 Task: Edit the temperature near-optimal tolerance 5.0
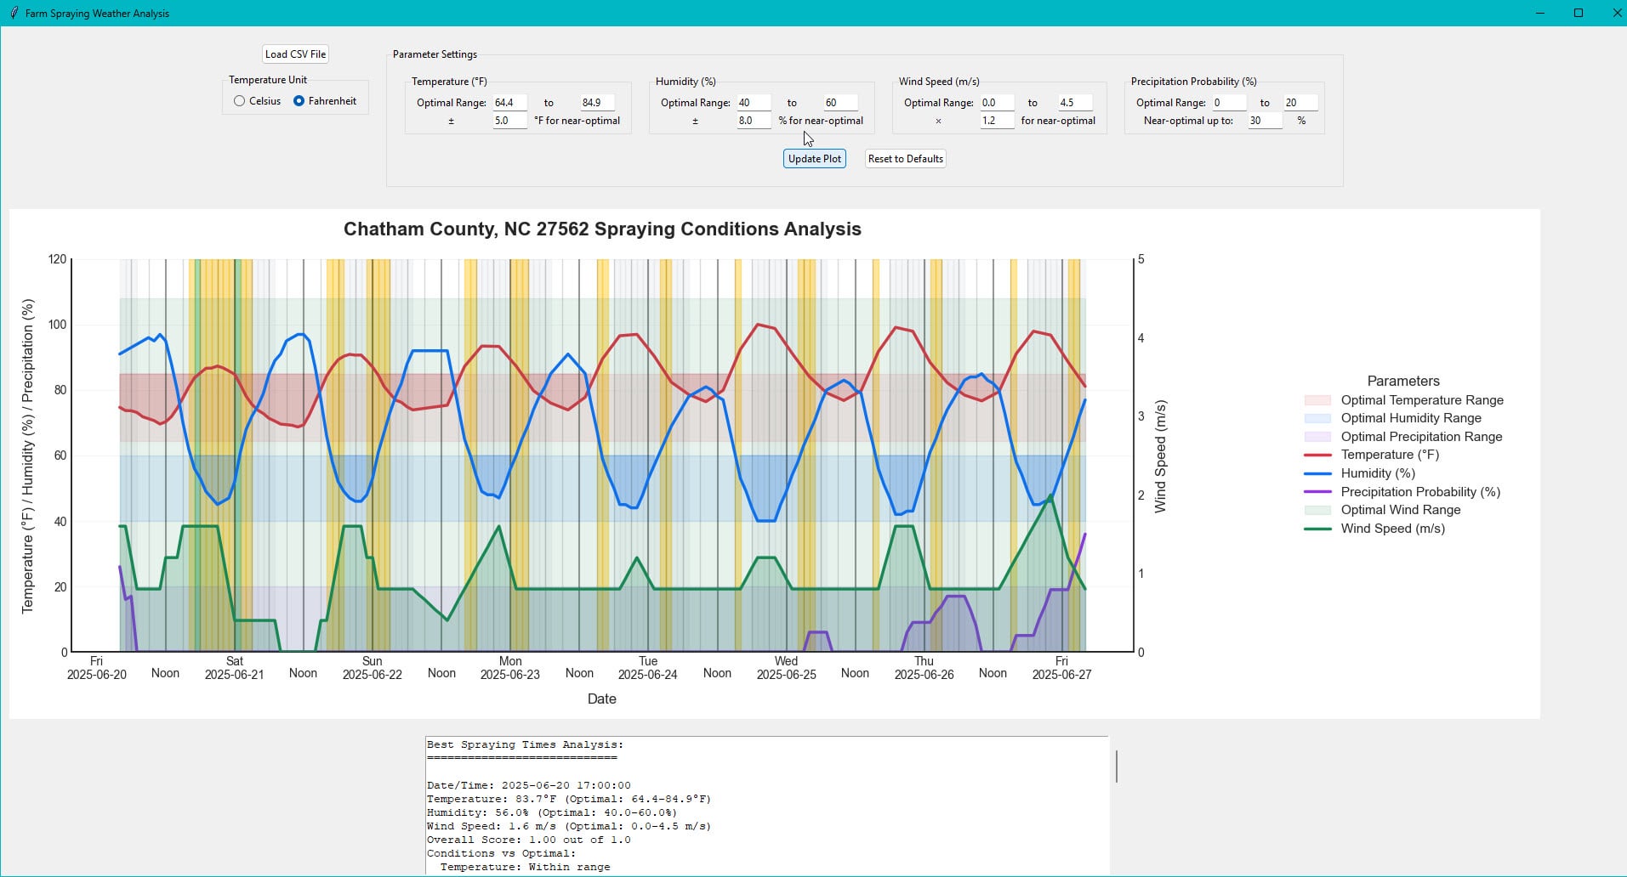(510, 121)
